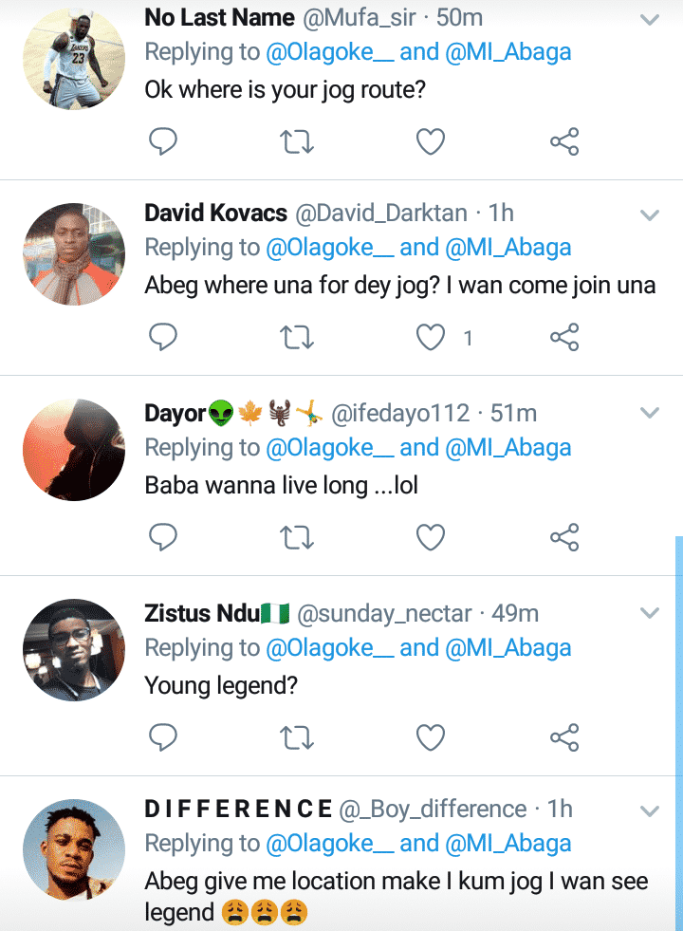
Task: Retweet David Kovacs's tweet
Action: click(x=298, y=337)
